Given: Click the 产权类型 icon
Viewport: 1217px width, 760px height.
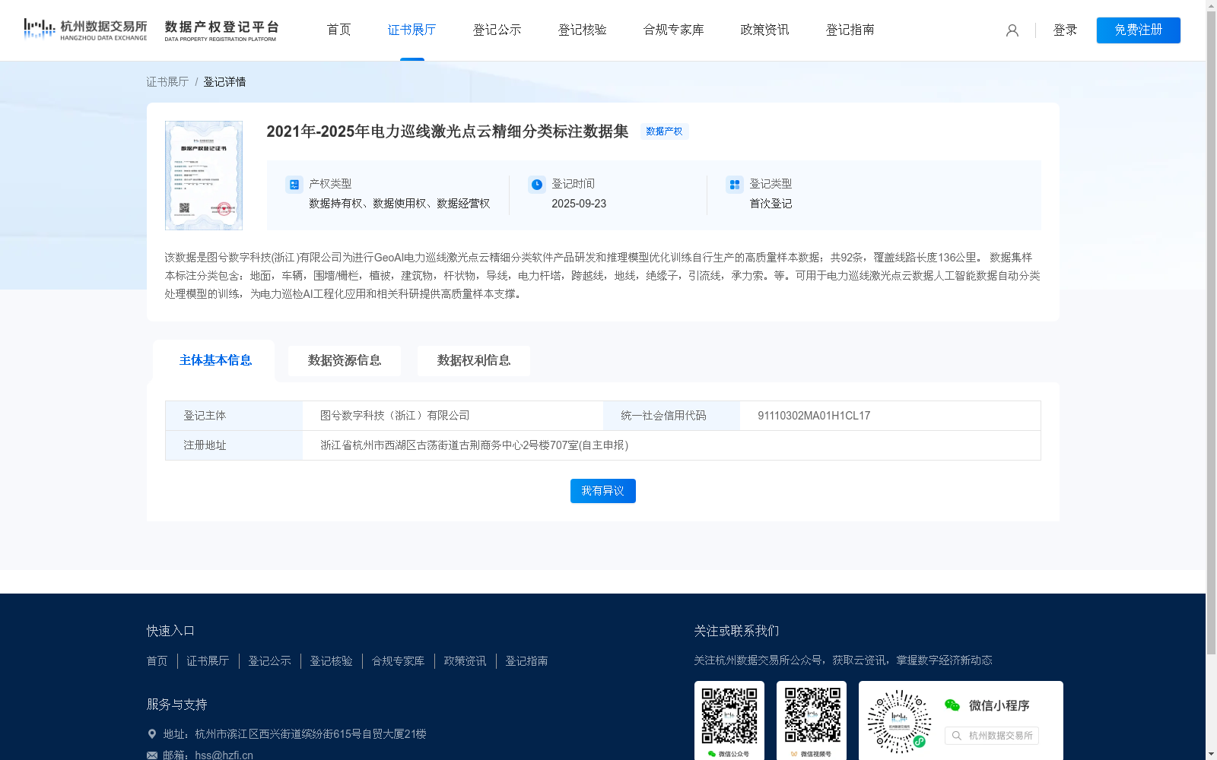Looking at the screenshot, I should 294,185.
